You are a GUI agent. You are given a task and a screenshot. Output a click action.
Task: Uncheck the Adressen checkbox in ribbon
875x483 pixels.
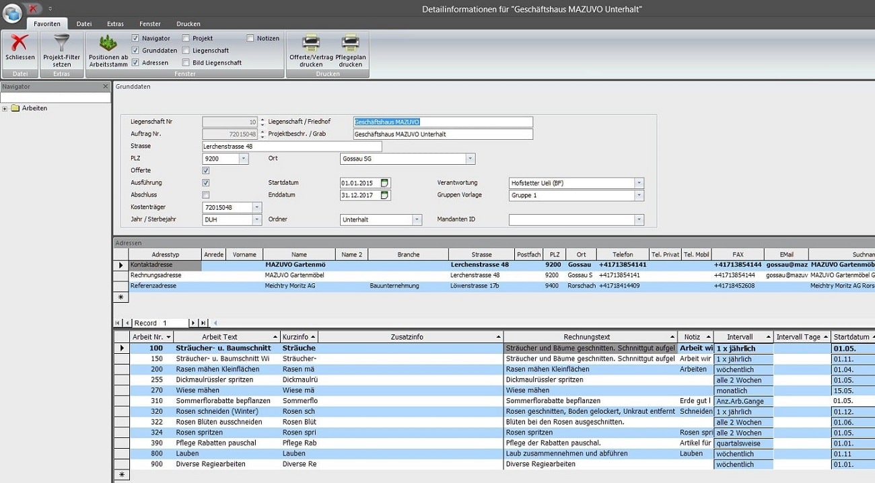136,63
